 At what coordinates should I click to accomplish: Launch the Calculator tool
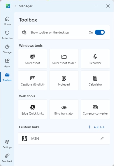95,80
